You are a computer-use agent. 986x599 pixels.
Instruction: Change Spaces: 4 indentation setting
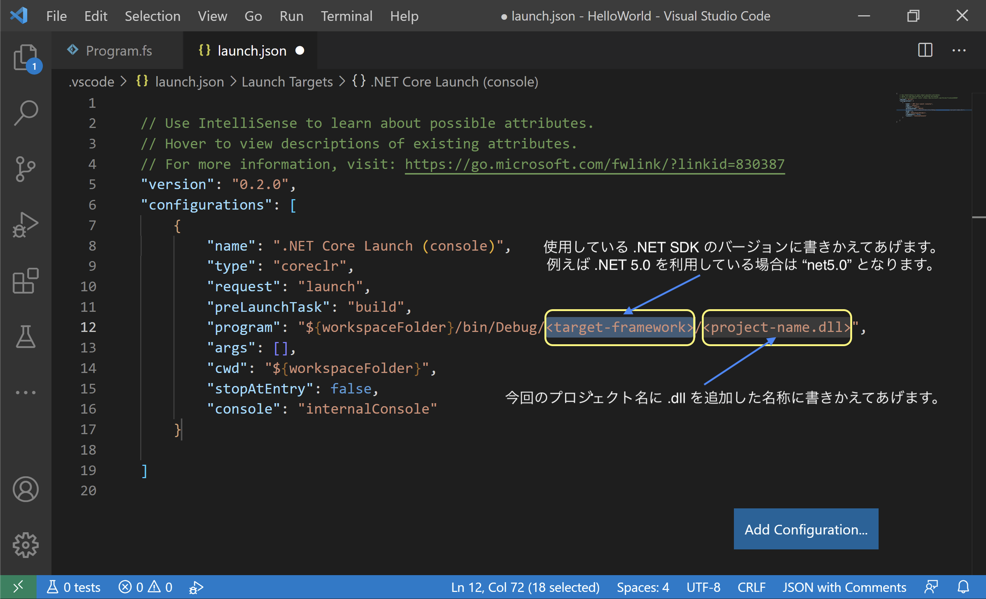point(643,587)
